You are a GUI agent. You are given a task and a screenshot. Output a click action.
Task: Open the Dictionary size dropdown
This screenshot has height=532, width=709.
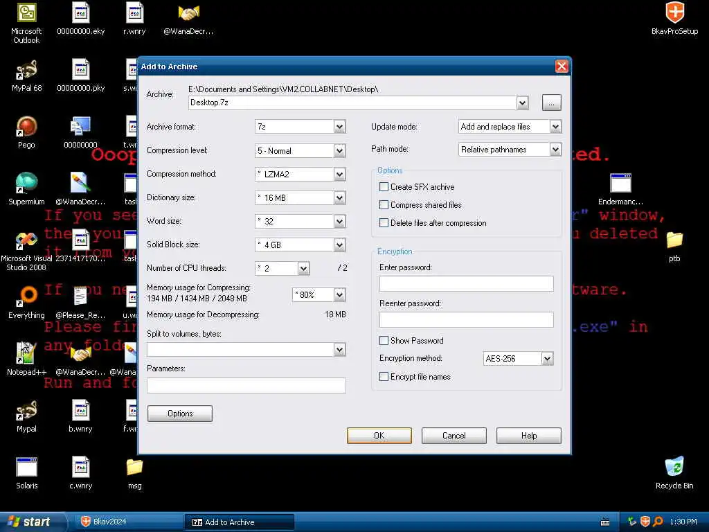tap(339, 197)
